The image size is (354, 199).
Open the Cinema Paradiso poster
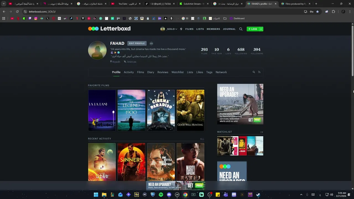click(x=161, y=110)
